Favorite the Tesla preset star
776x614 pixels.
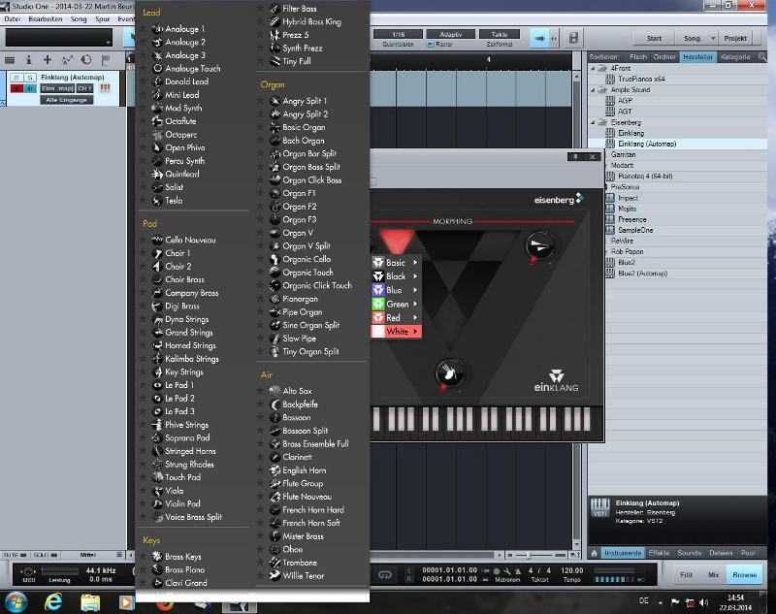coord(143,201)
